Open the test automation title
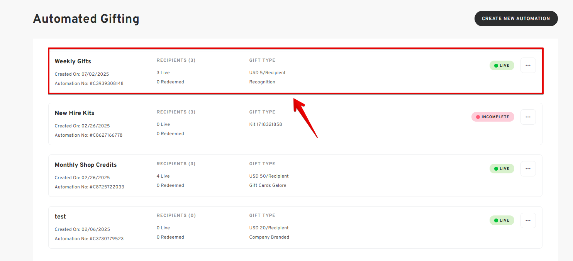 [x=60, y=217]
